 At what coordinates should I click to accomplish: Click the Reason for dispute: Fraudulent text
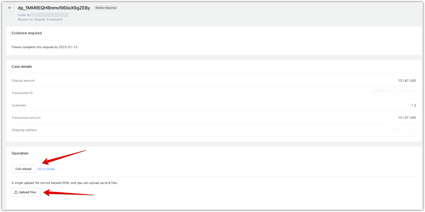(40, 19)
